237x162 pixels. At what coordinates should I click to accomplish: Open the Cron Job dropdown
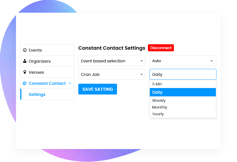pos(112,74)
